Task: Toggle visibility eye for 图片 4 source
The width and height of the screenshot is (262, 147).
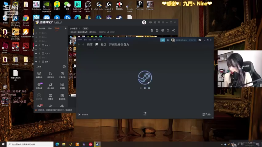Action: (36, 37)
